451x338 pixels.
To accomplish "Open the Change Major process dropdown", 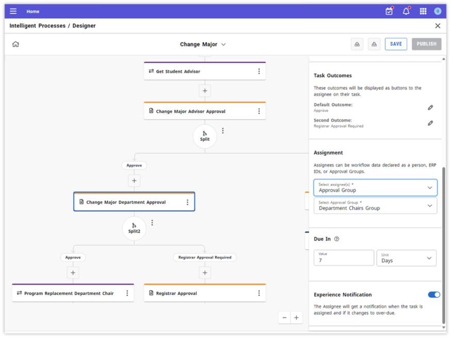I will tap(203, 44).
